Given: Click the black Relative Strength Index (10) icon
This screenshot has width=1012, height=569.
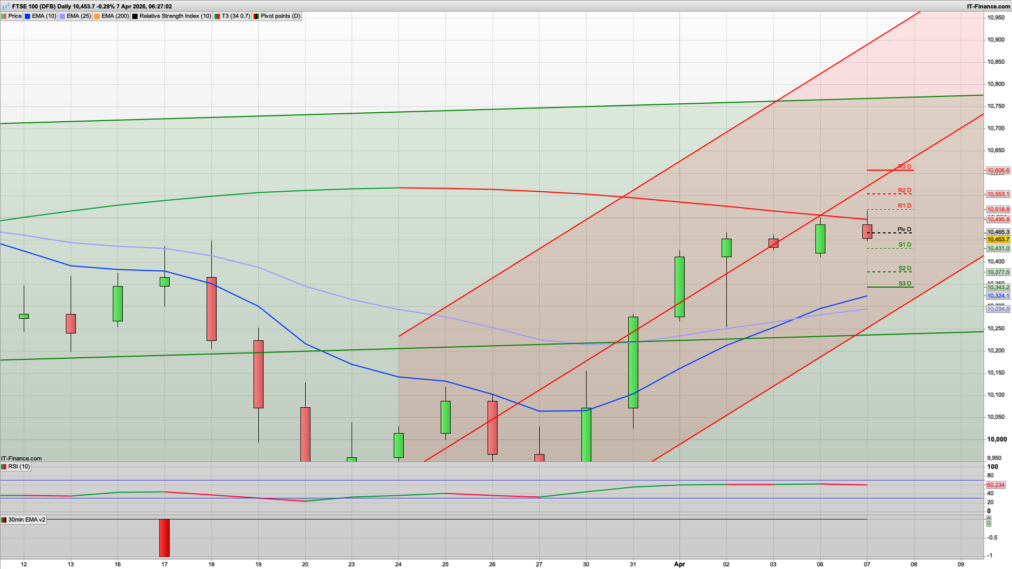Looking at the screenshot, I should (135, 16).
